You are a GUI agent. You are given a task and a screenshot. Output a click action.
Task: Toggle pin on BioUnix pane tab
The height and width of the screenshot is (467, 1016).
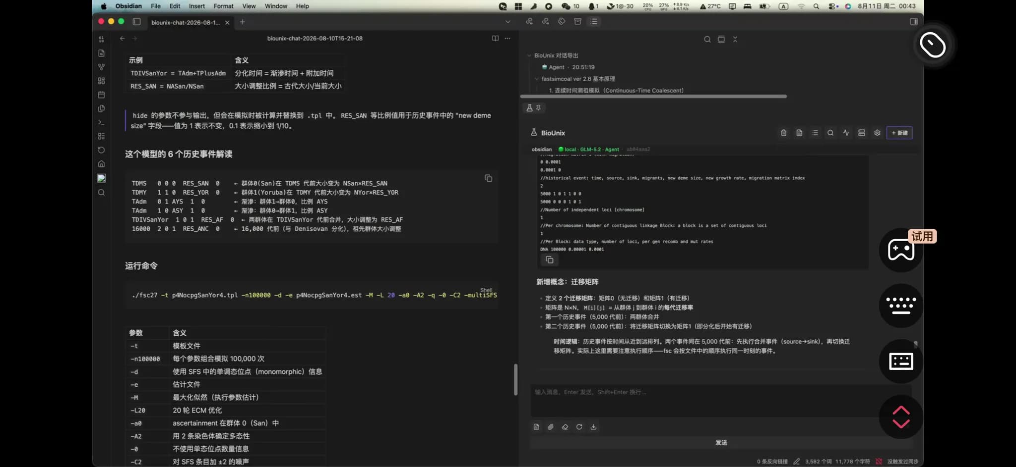tap(538, 107)
